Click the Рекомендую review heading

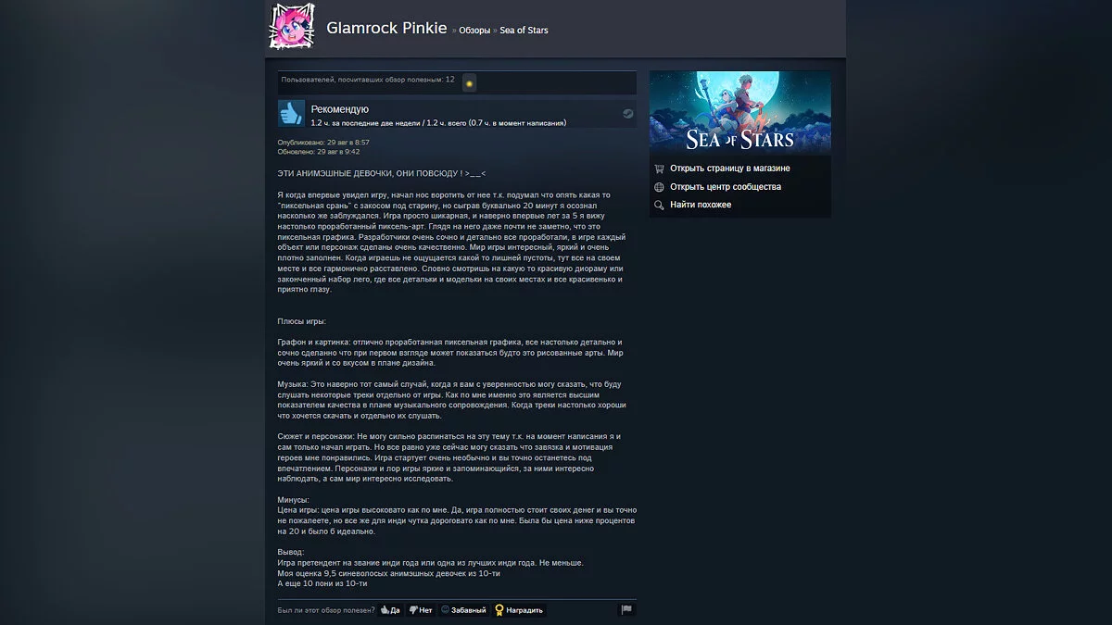tap(340, 109)
